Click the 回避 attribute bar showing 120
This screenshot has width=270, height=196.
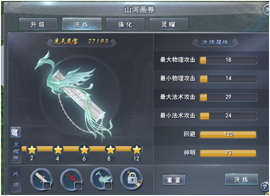[228, 135]
